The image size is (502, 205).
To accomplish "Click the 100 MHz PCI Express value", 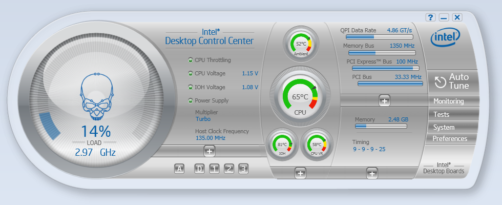I will [x=407, y=61].
